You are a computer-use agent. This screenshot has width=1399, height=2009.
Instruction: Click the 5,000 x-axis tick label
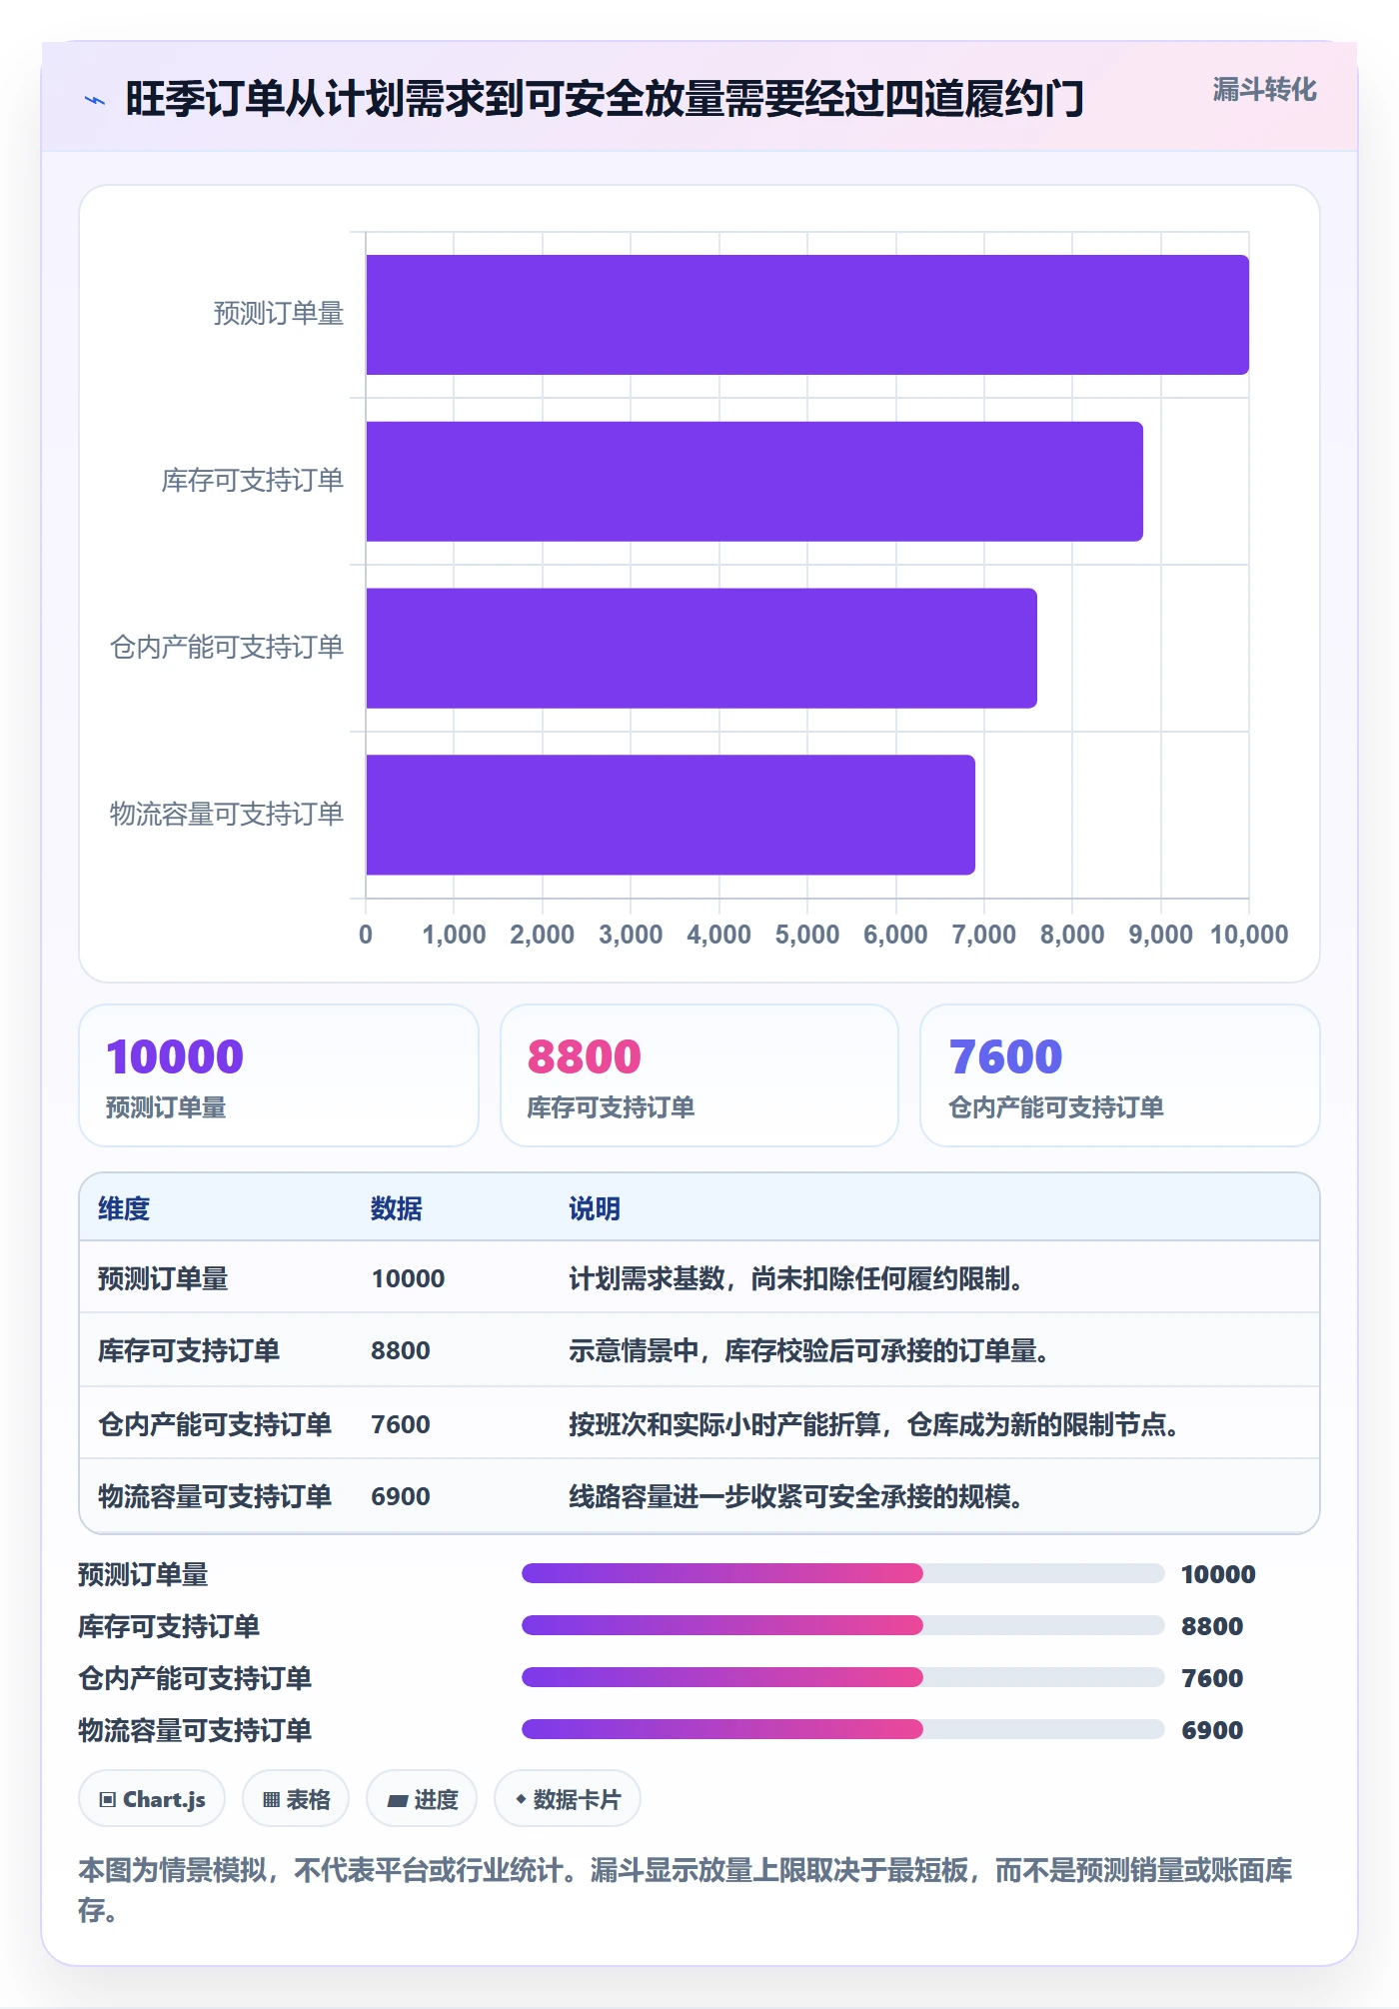[x=807, y=935]
